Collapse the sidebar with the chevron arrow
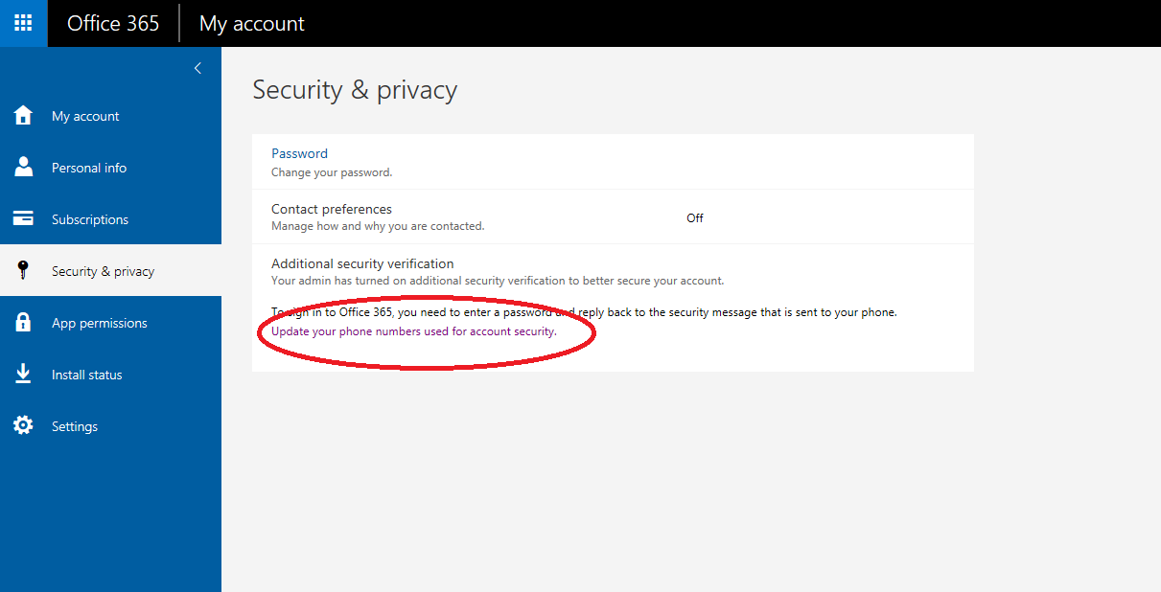Screen dimensions: 1161x592 coord(197,68)
